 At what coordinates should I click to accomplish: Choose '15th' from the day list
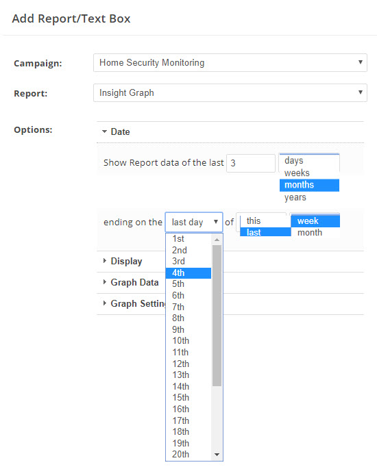[x=188, y=398]
